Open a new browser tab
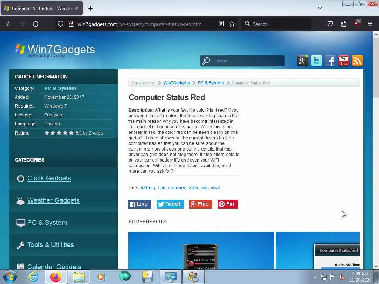The width and height of the screenshot is (379, 284). pos(90,8)
